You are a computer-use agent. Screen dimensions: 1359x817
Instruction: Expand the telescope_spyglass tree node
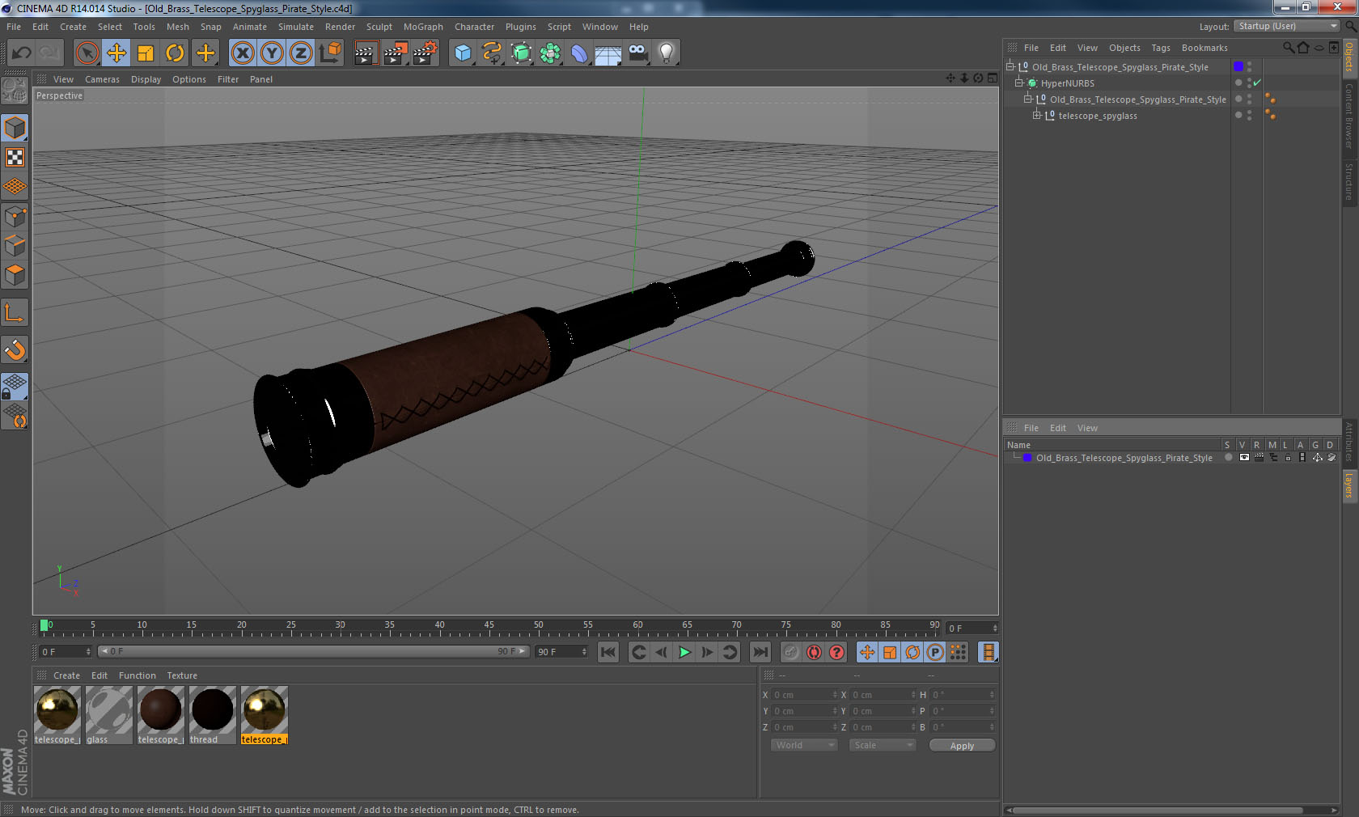coord(1036,115)
